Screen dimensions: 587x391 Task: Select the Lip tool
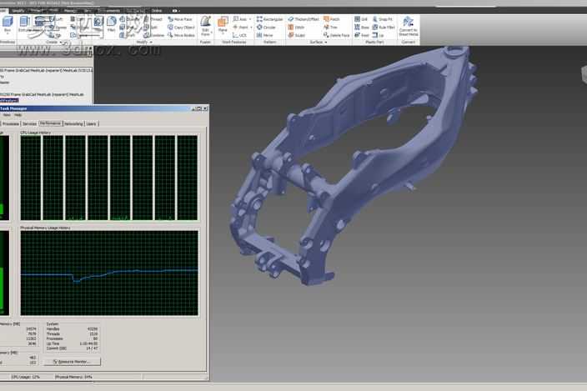(378, 35)
